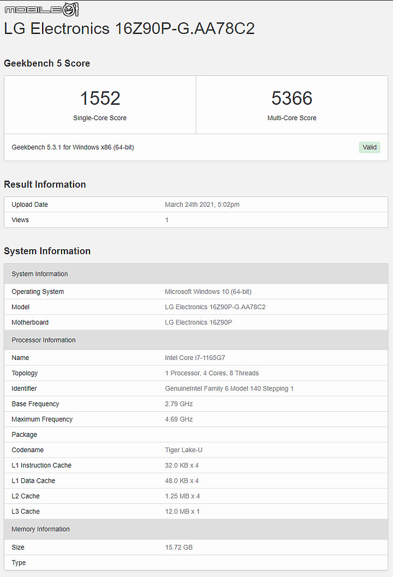Viewport: 393px width, 577px height.
Task: Click the Geekbench 5.3.1 for Windows version text
Action: click(73, 147)
